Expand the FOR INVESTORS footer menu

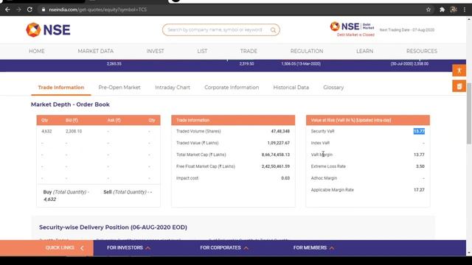[128, 248]
